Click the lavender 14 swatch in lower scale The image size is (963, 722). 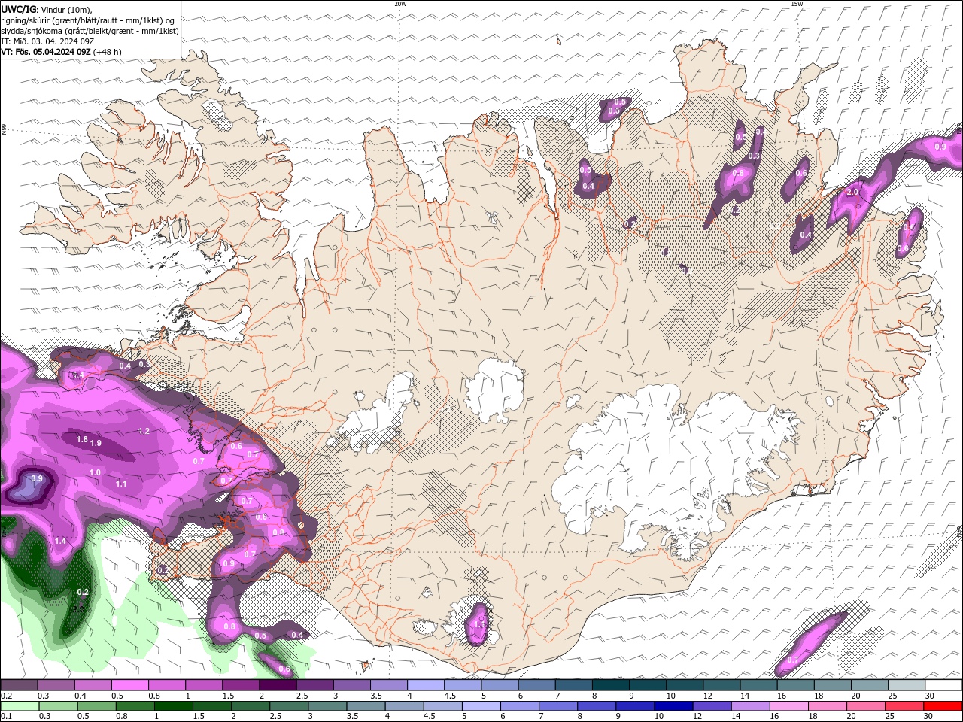coord(750,705)
